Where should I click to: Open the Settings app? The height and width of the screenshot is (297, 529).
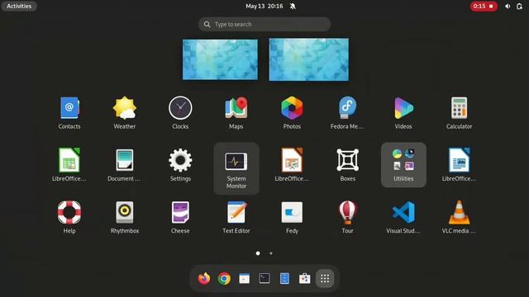point(180,165)
